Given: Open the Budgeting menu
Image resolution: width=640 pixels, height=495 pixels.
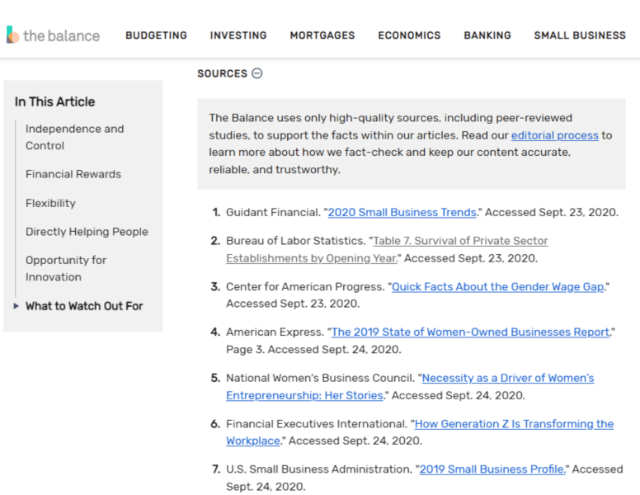Looking at the screenshot, I should click(x=156, y=35).
